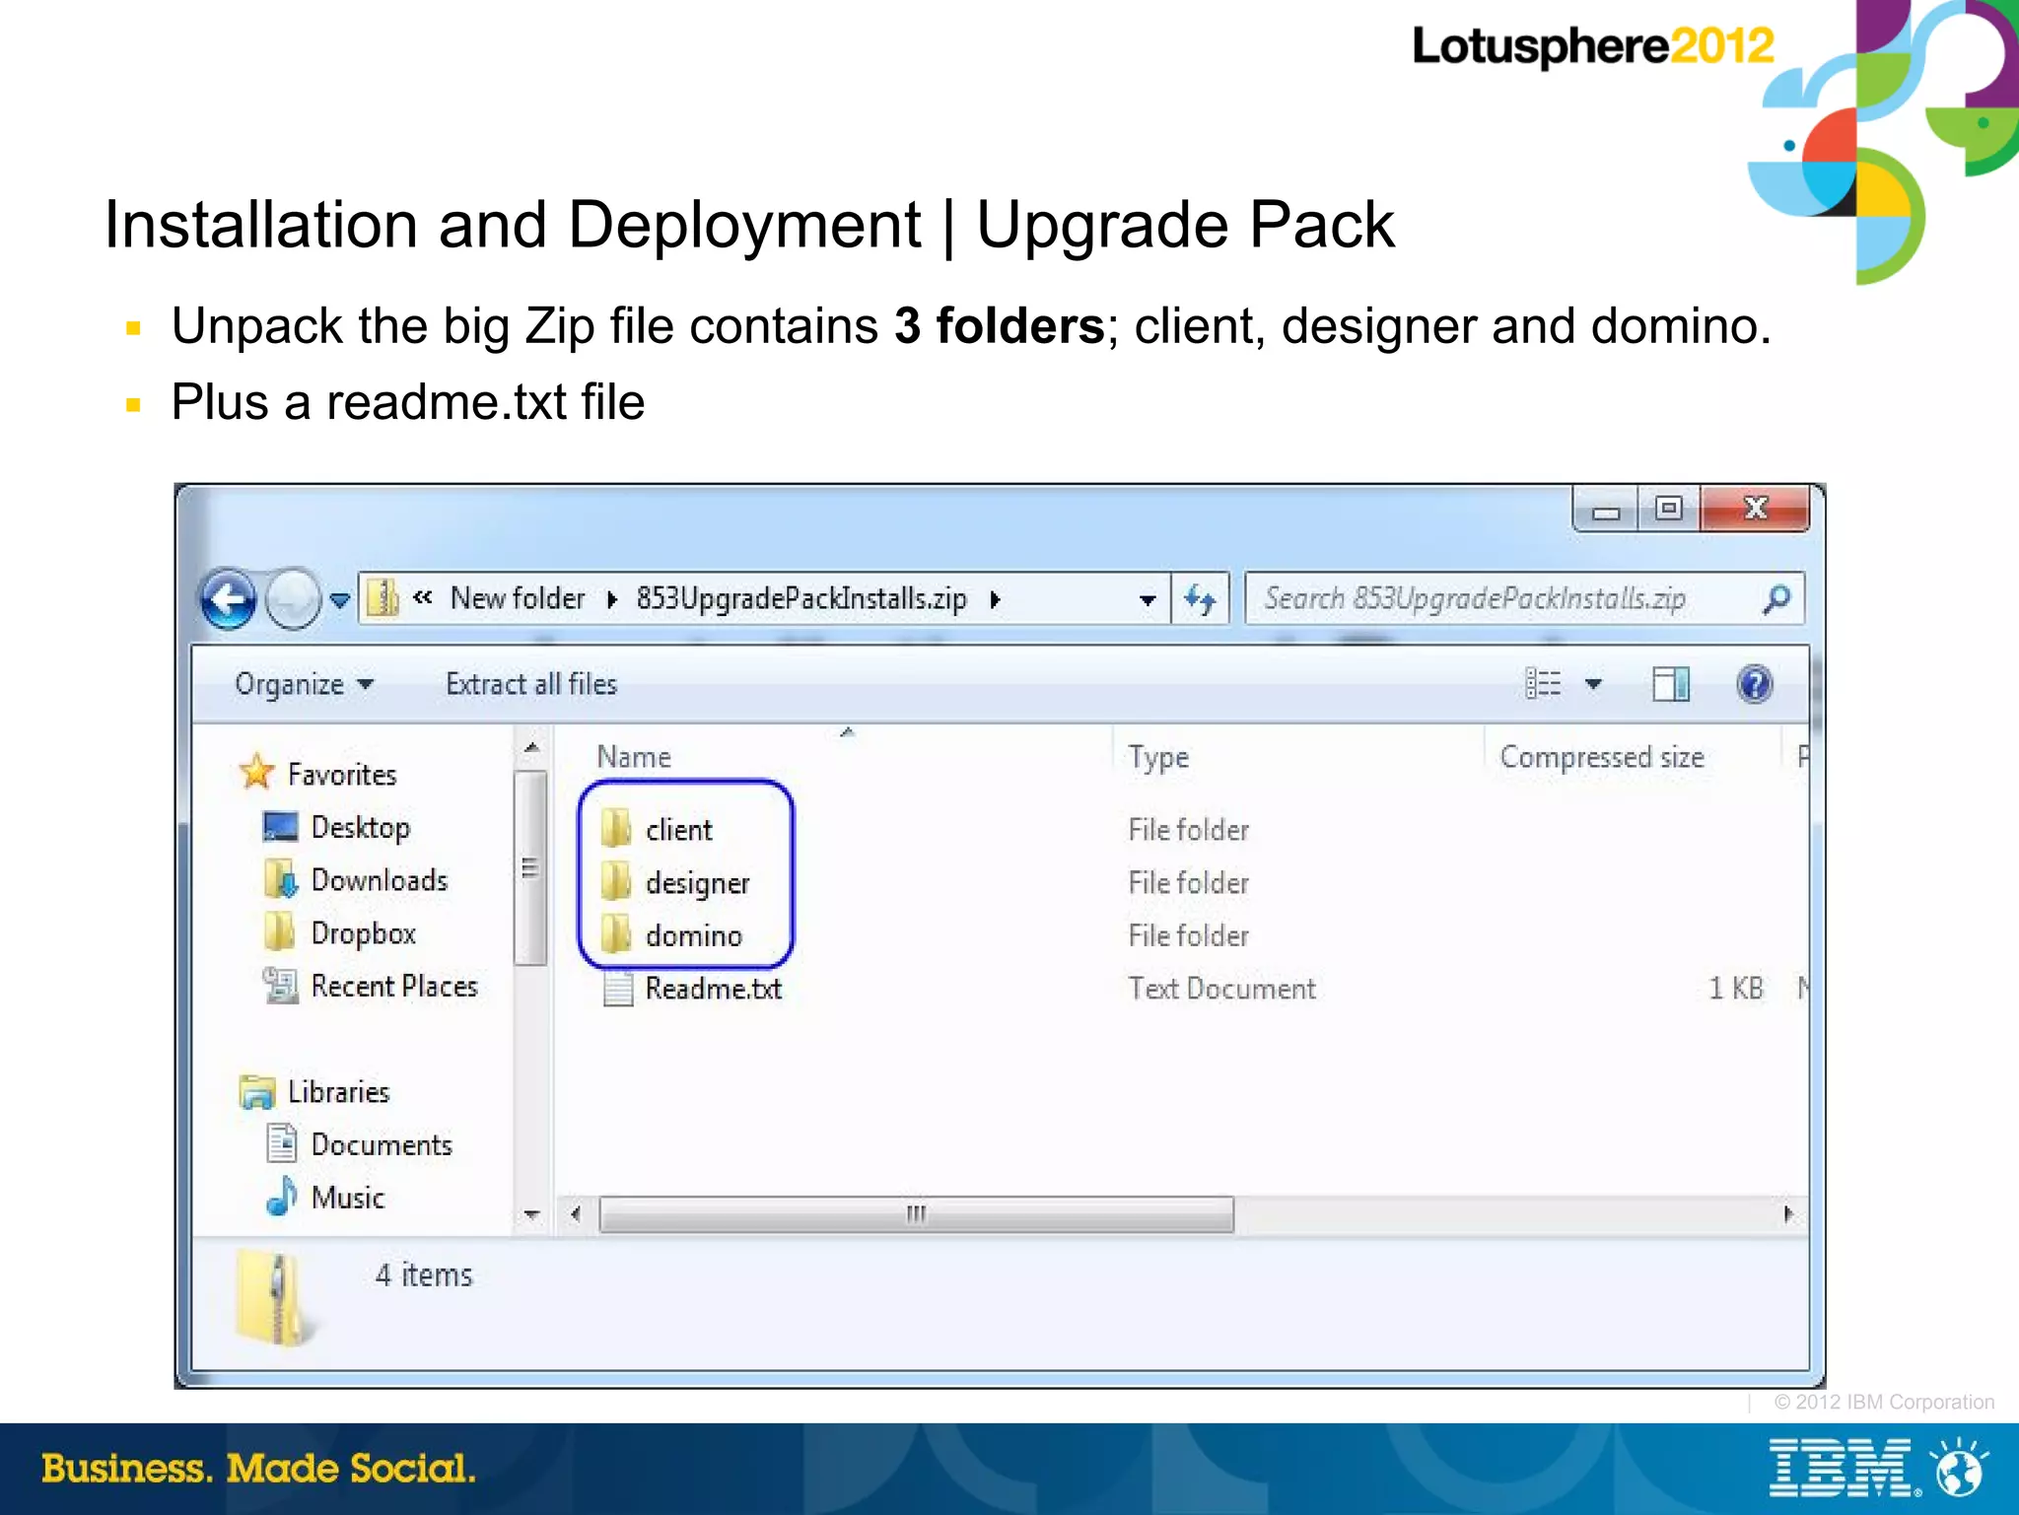Open Desktop in the Favorites list
The width and height of the screenshot is (2019, 1515).
click(337, 827)
